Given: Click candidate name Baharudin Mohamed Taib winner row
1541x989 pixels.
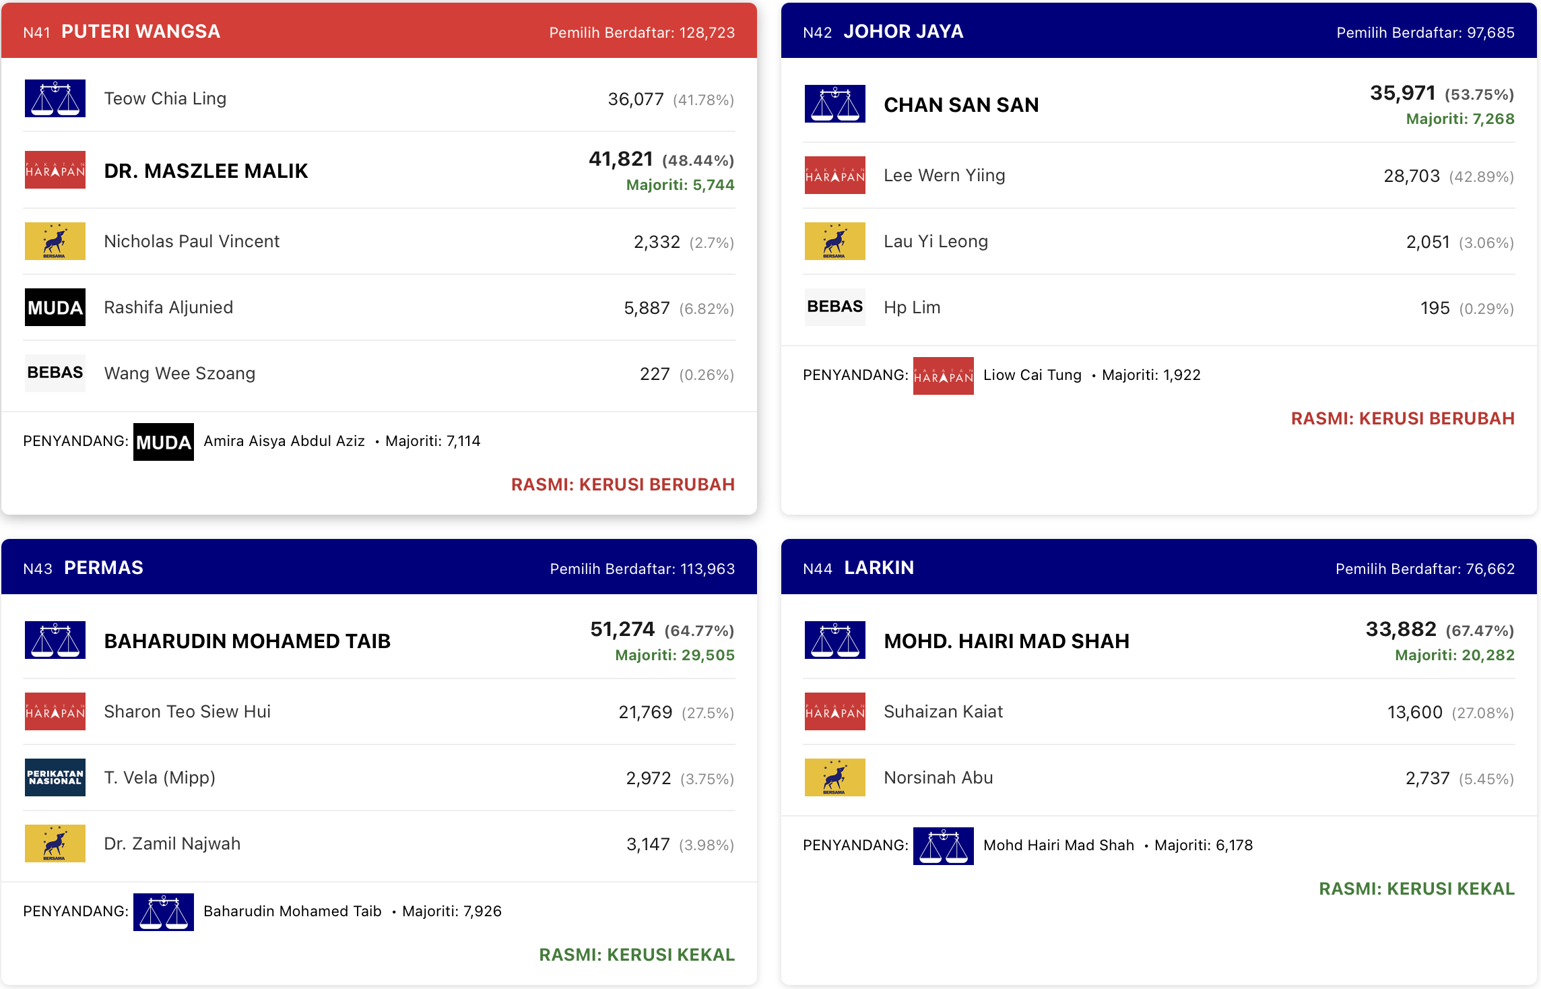Looking at the screenshot, I should [x=247, y=641].
